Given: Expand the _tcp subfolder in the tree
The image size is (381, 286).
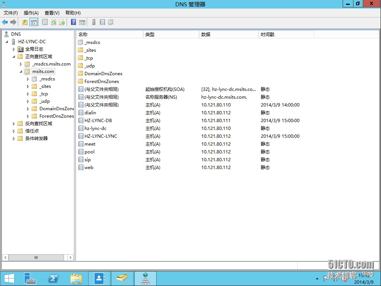Looking at the screenshot, I should [x=28, y=94].
